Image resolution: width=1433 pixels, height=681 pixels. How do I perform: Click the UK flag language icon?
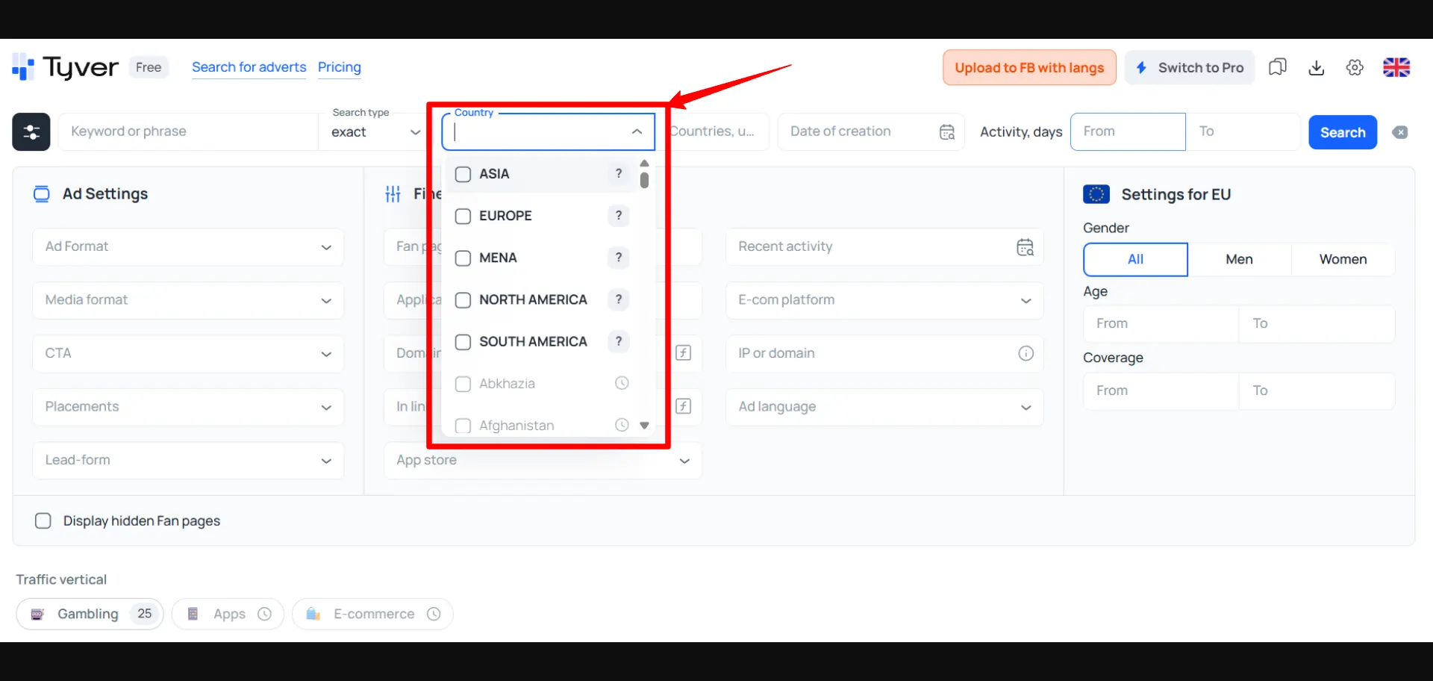[1396, 68]
